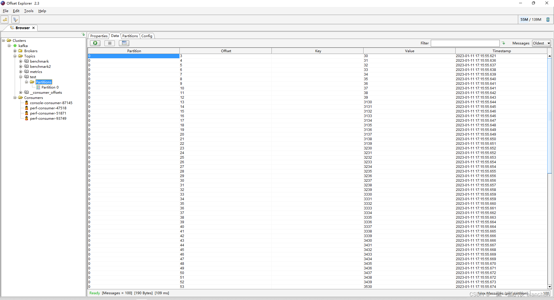Viewport: 554px width, 300px height.
Task: Sort by the Key column header
Action: coord(318,51)
